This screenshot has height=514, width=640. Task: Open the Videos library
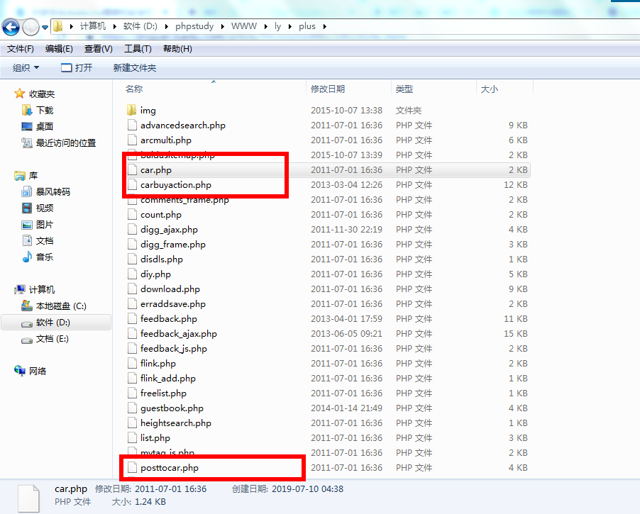(x=27, y=208)
